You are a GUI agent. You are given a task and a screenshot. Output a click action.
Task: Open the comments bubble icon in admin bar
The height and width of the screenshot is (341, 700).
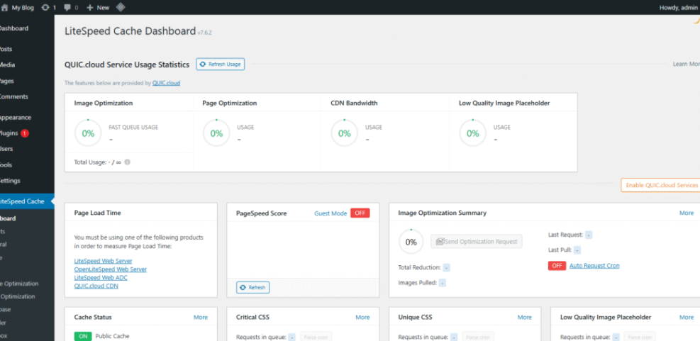point(67,8)
